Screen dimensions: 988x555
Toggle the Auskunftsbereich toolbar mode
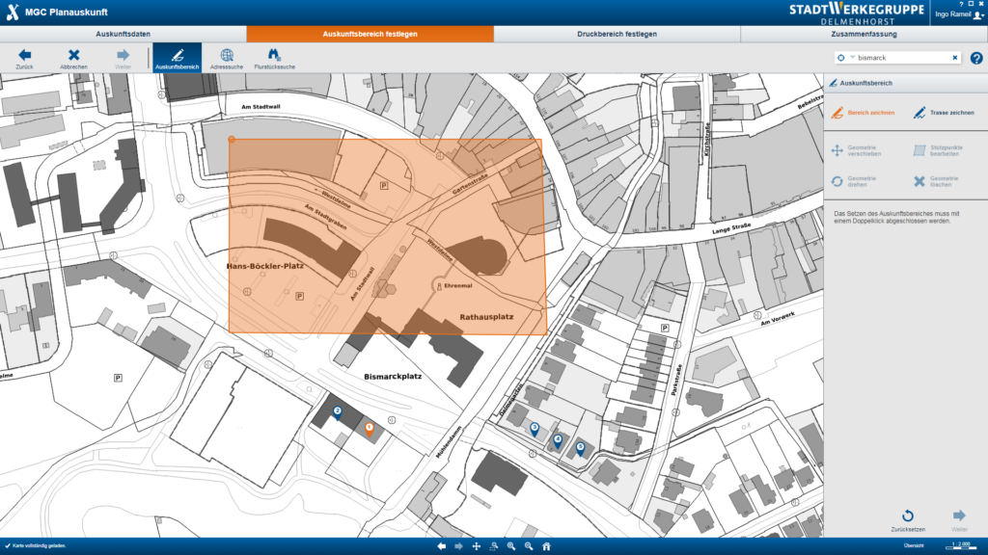click(177, 58)
